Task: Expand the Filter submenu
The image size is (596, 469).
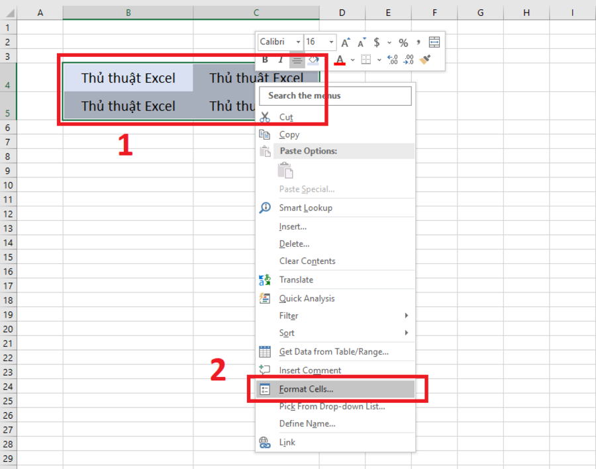Action: [335, 316]
